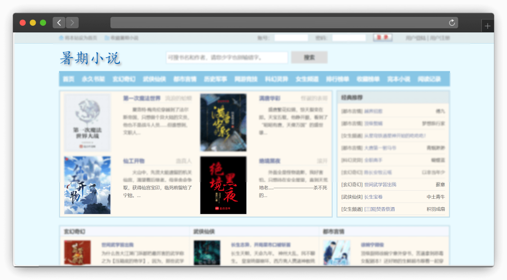Open the 都市言情 nav tab
The height and width of the screenshot is (280, 507).
pos(185,79)
